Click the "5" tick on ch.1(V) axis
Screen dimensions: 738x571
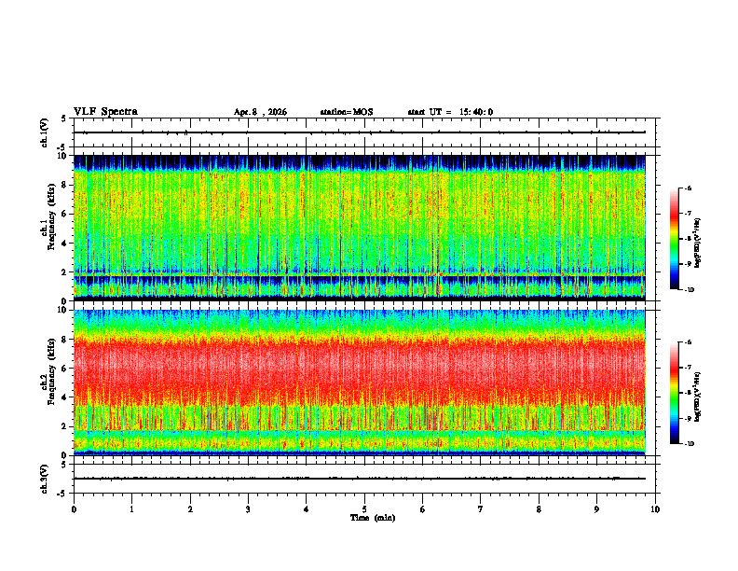pyautogui.click(x=63, y=118)
